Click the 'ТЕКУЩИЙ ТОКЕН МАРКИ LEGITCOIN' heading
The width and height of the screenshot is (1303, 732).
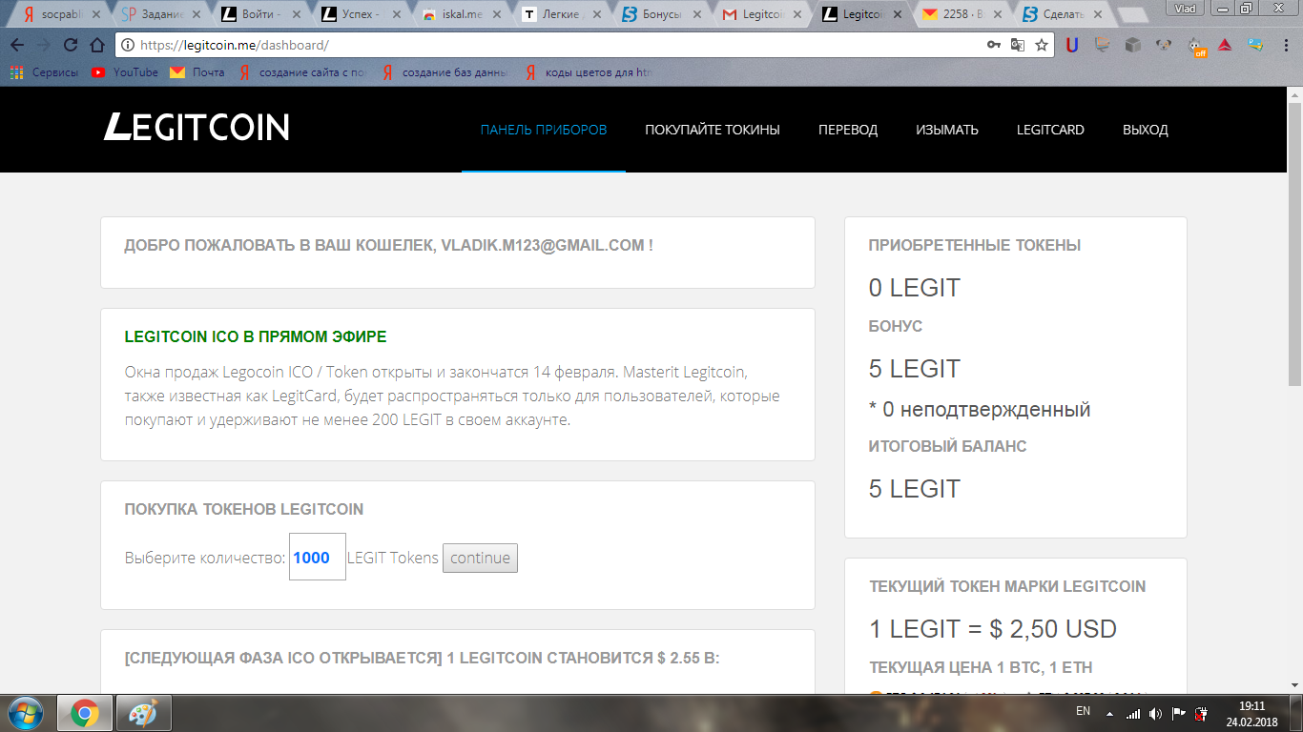click(1008, 586)
